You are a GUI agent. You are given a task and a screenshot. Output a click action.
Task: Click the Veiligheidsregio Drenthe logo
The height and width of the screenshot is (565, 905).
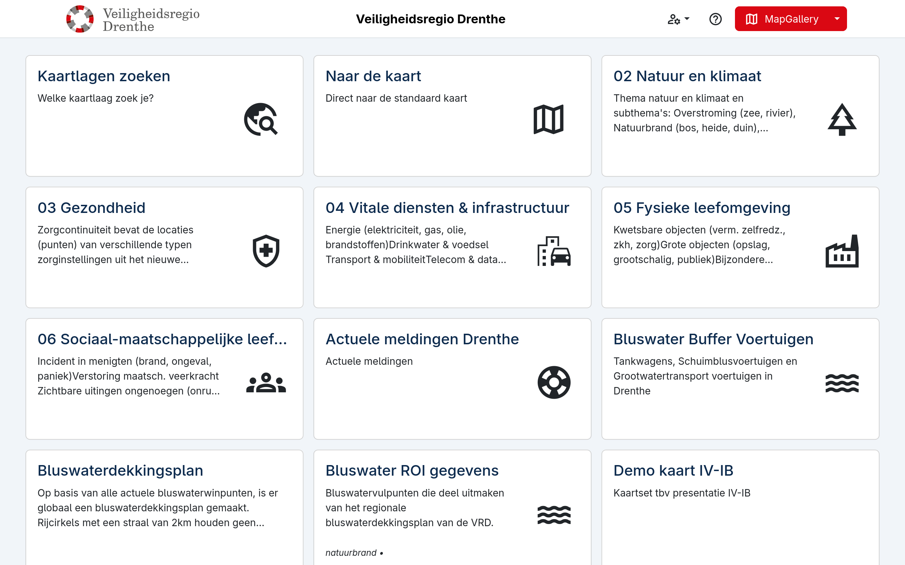(x=133, y=19)
